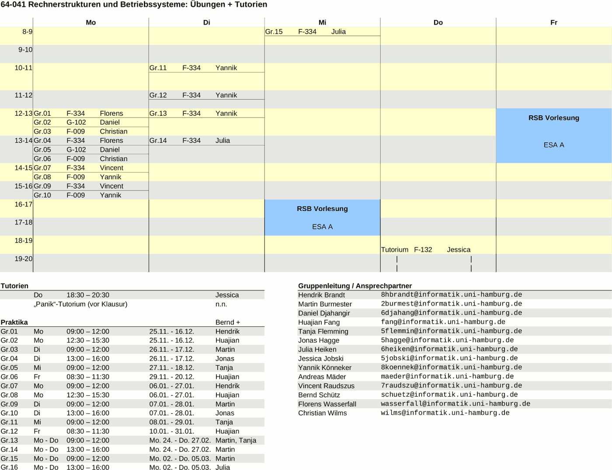The height and width of the screenshot is (470, 612).
Task: Click 'Gr.11' in the Tuesday schedule
Action: [158, 68]
